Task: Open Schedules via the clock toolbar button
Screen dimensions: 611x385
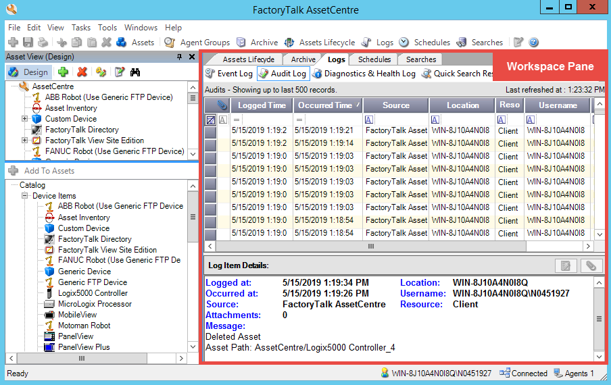Action: coord(424,42)
